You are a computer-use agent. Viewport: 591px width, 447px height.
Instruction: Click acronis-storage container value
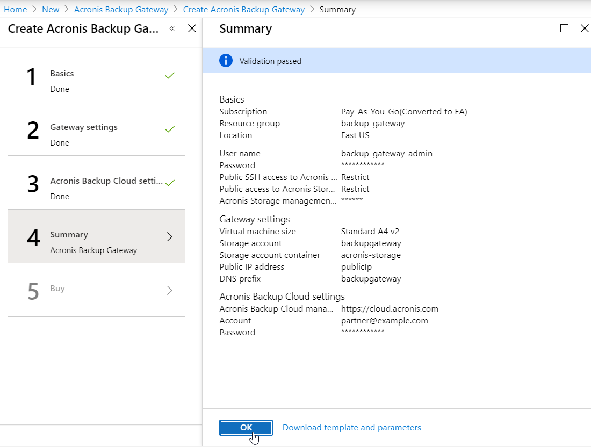[371, 255]
